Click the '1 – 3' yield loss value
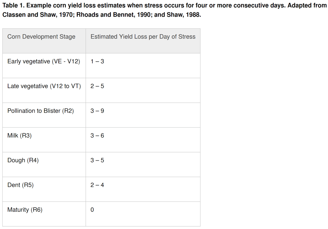328x229 pixels. (97, 61)
